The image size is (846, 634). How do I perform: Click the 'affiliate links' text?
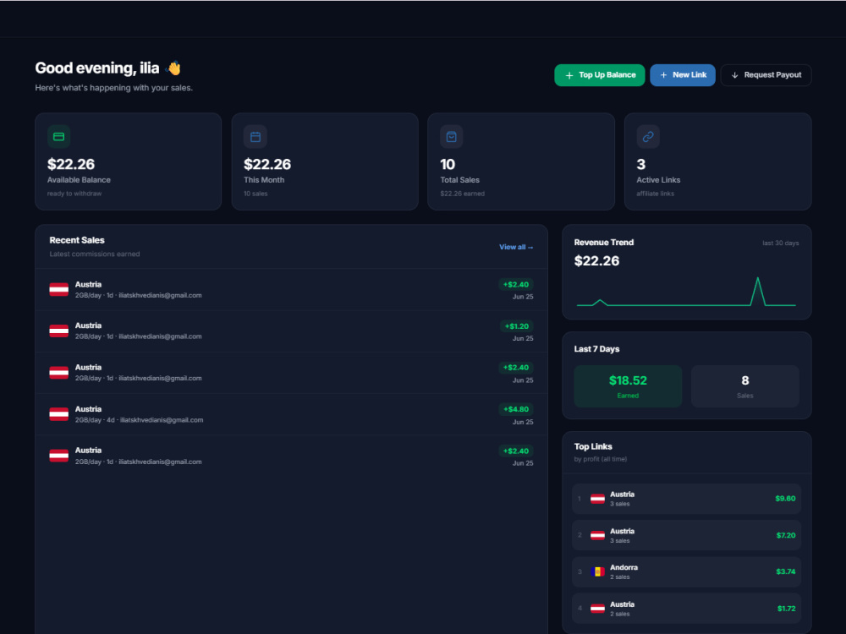click(655, 194)
